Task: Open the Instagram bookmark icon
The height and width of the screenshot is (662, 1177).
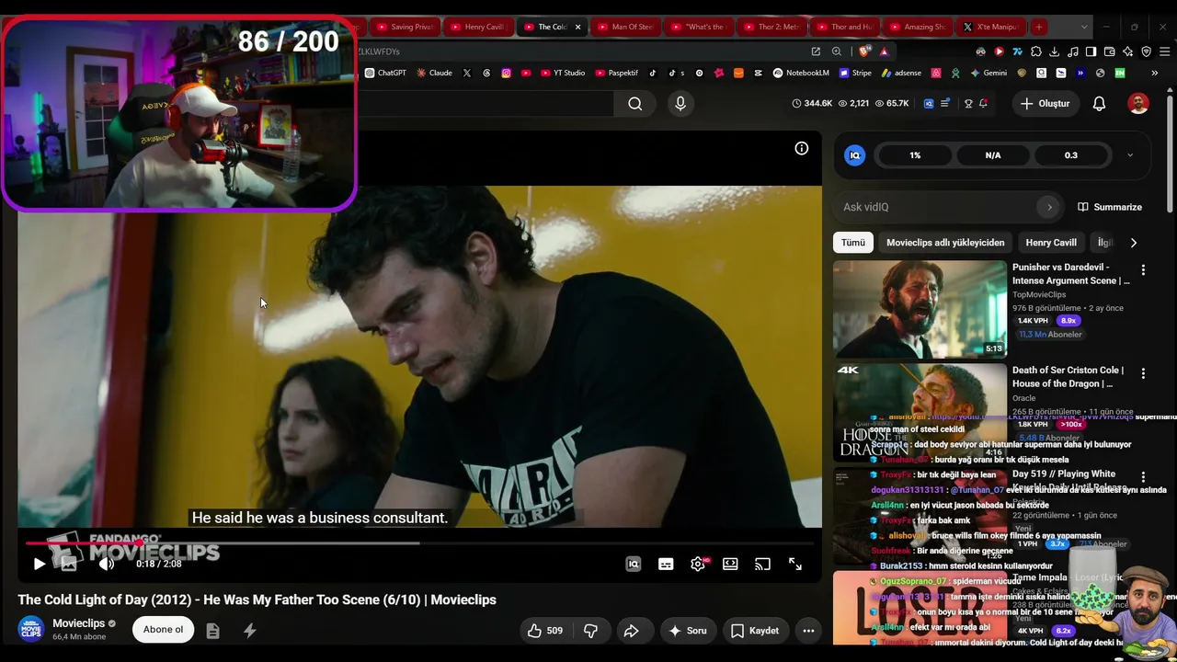Action: (x=506, y=73)
